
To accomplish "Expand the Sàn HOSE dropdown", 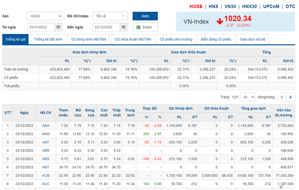I will click(44, 16).
